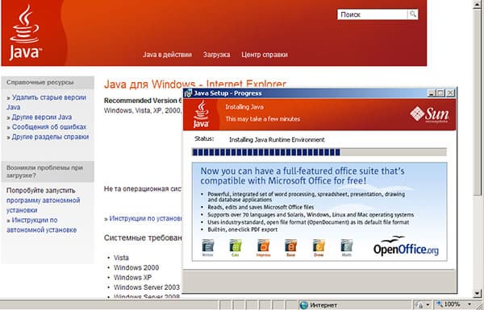Click программу автономной установки link

[x=44, y=205]
